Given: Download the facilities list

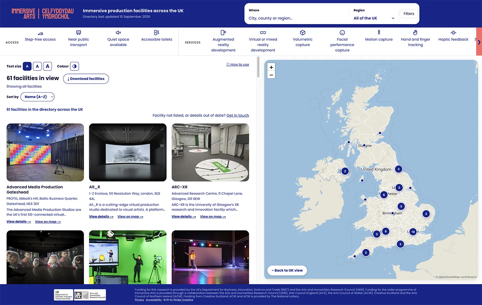Looking at the screenshot, I should click(86, 79).
